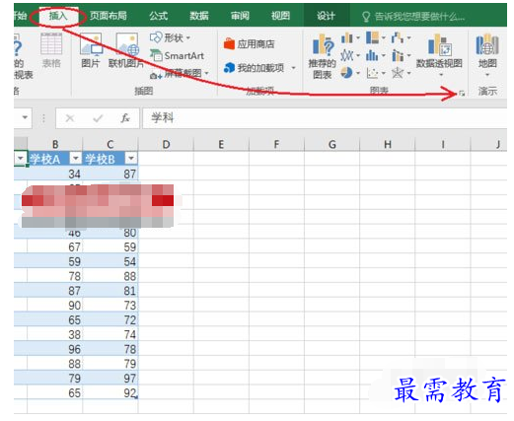Viewport: 514px width, 421px height.
Task: Cancel entry with formula bar X
Action: pyautogui.click(x=70, y=118)
